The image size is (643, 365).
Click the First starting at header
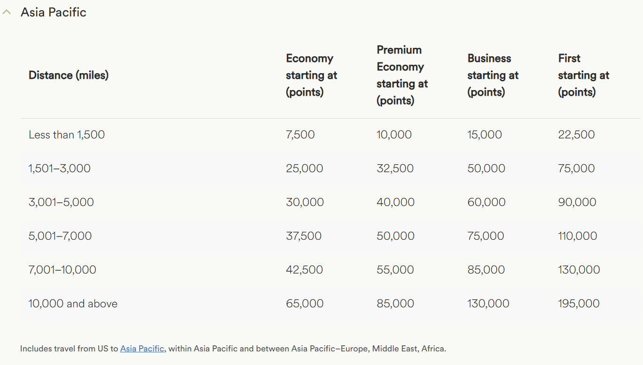click(584, 75)
